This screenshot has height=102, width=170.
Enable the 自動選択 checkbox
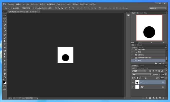[11, 8]
